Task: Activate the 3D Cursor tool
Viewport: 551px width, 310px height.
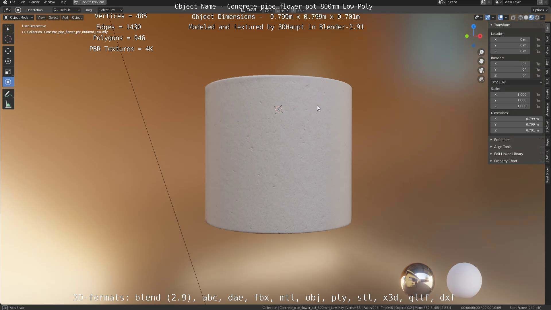Action: pyautogui.click(x=8, y=39)
